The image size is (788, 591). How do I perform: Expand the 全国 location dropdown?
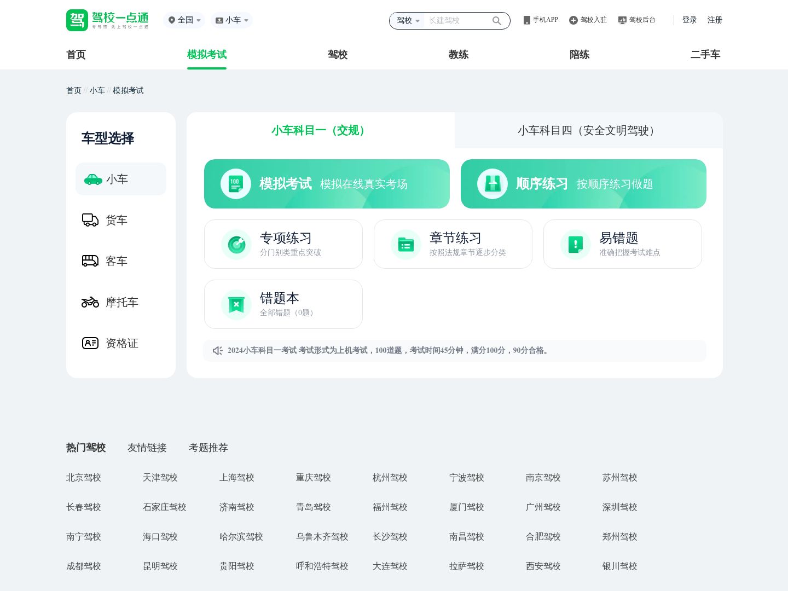184,20
